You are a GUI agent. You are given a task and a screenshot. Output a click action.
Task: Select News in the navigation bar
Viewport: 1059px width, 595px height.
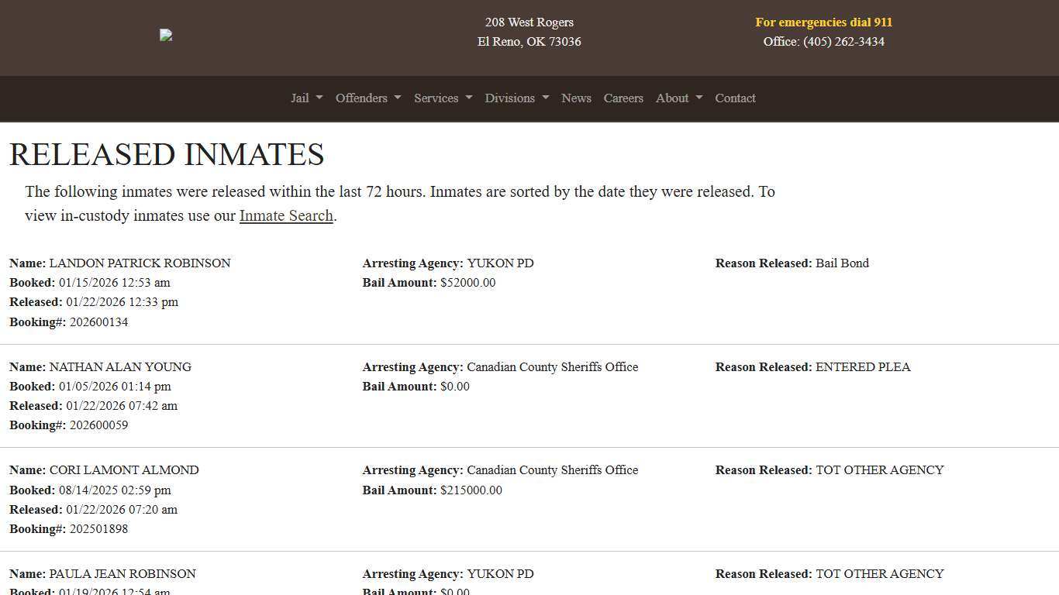click(x=576, y=98)
